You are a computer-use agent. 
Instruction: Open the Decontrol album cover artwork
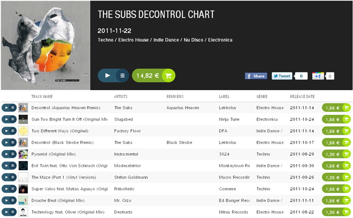point(45,45)
